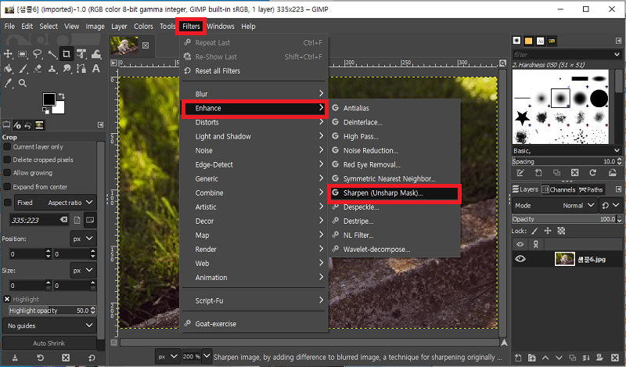Open the Size unit px dropdown
The image size is (626, 367).
(x=83, y=270)
